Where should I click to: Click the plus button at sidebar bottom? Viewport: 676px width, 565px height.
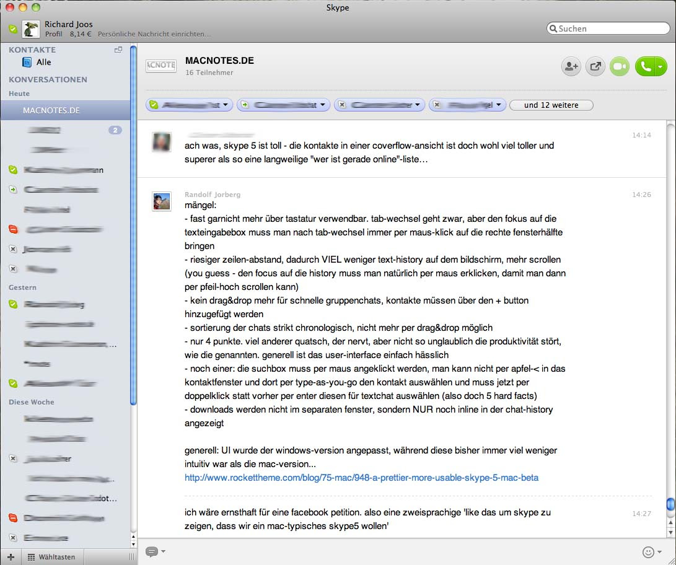pyautogui.click(x=11, y=557)
